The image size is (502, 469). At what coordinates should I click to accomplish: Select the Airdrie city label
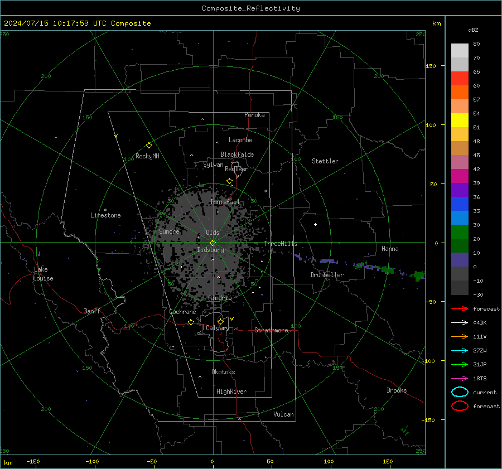(x=220, y=298)
